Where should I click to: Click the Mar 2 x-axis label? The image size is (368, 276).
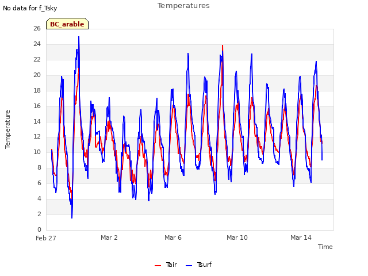[109, 237]
